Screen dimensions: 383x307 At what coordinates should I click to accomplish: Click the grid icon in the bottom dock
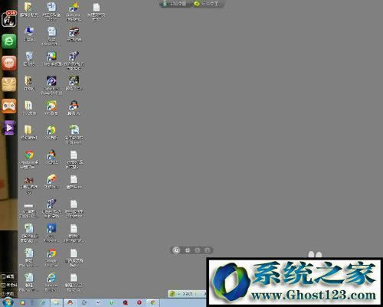click(x=188, y=250)
